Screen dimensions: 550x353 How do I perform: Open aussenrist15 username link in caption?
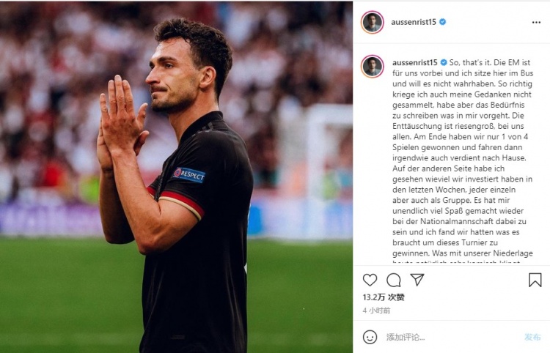pyautogui.click(x=415, y=62)
